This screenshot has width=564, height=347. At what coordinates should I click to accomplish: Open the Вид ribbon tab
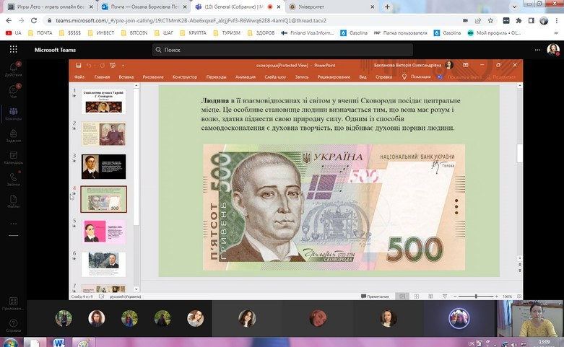coord(363,77)
